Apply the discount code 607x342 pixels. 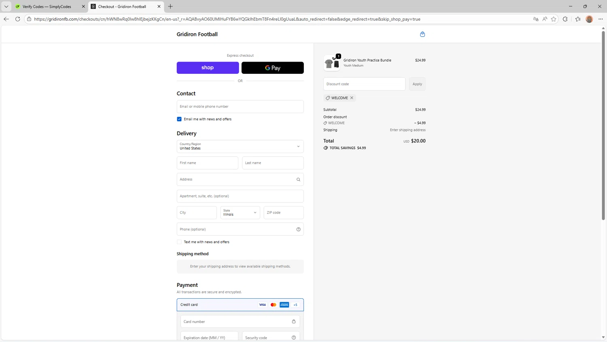[x=417, y=84]
